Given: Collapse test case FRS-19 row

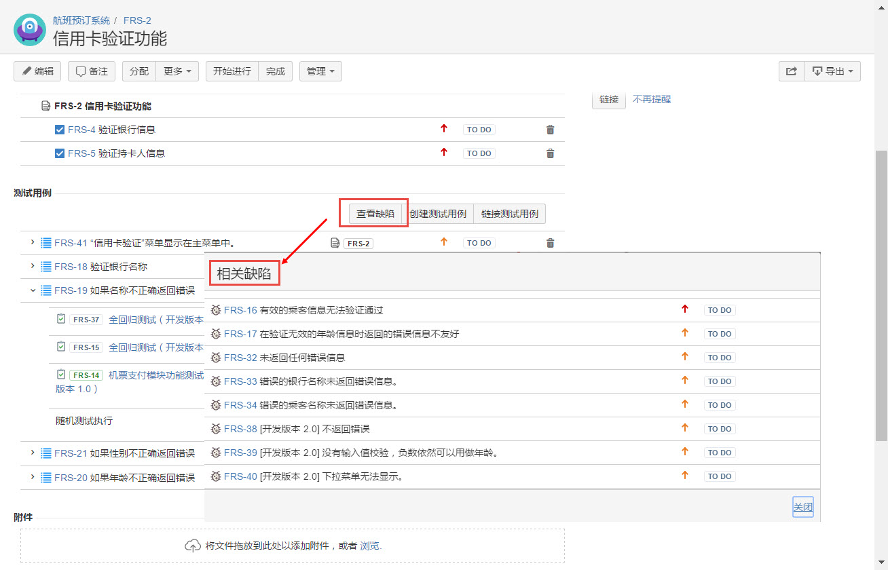Looking at the screenshot, I should click(x=32, y=290).
